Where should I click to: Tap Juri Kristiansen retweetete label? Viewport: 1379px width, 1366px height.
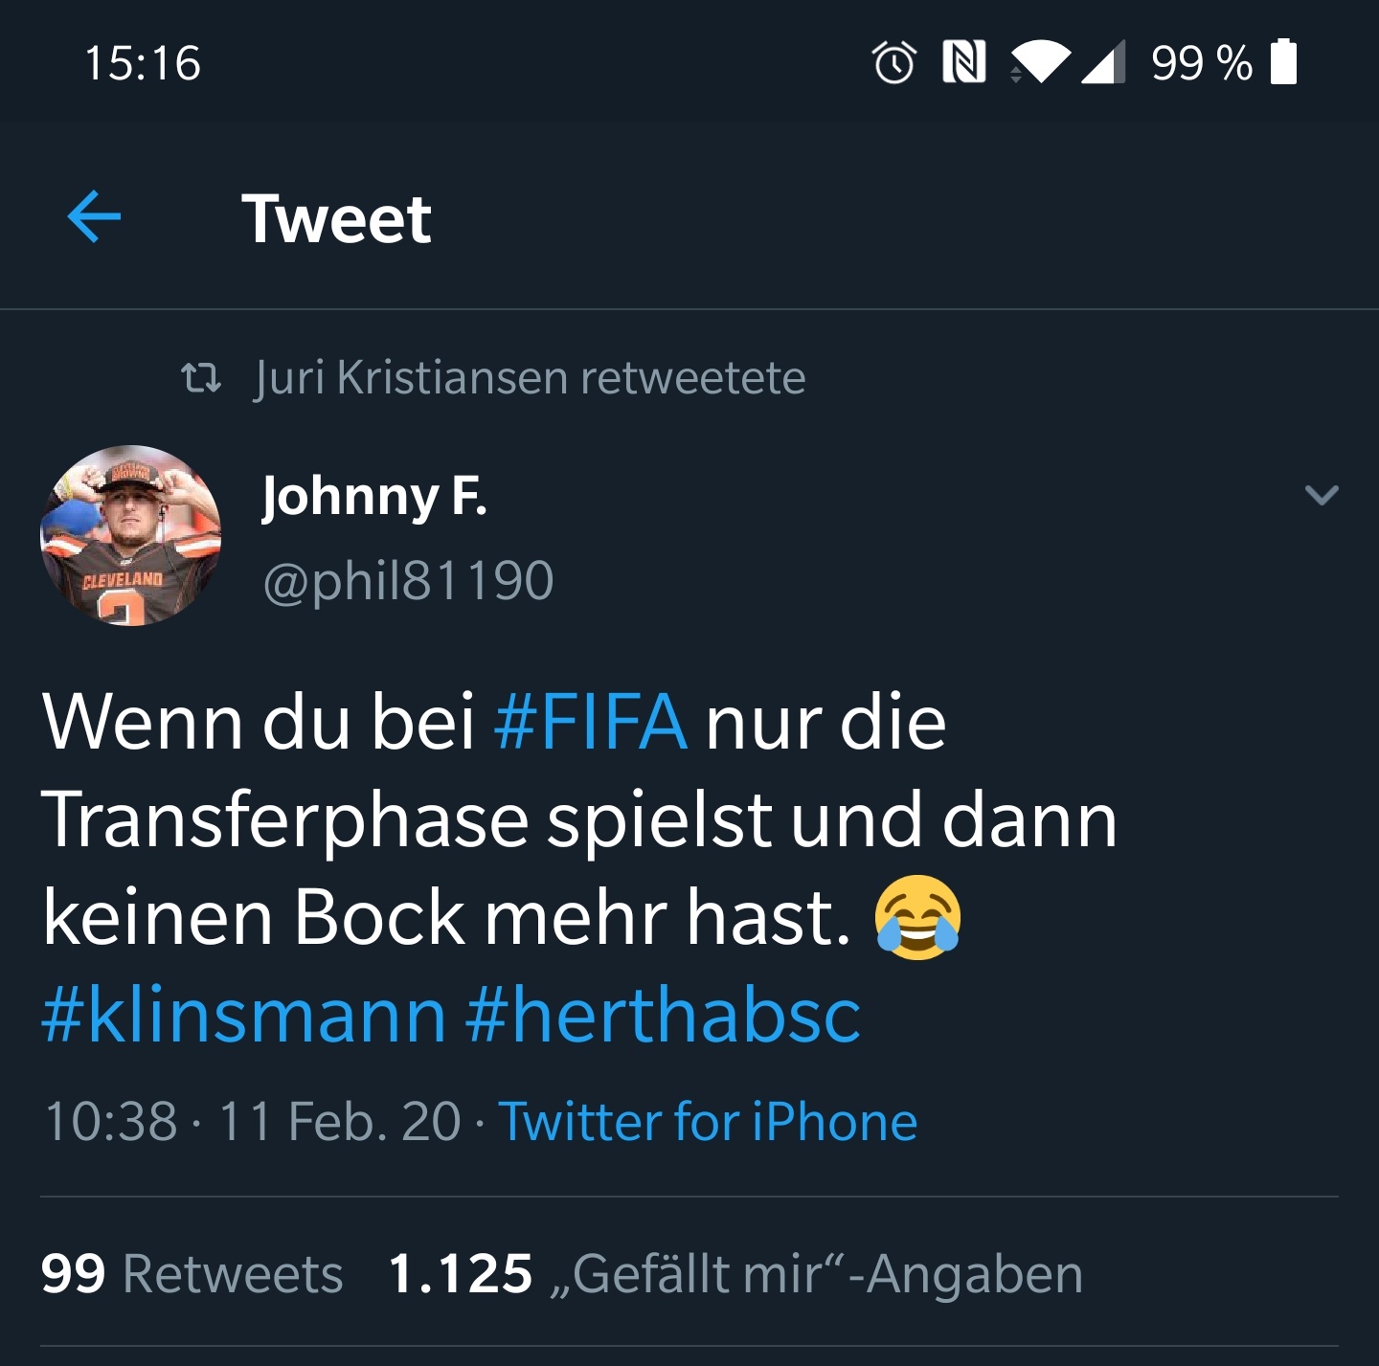531,377
